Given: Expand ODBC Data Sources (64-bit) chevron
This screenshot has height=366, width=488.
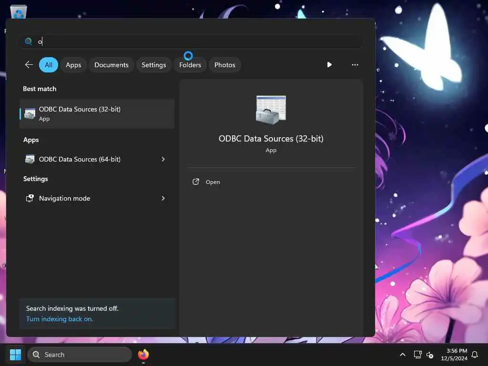Looking at the screenshot, I should point(163,159).
